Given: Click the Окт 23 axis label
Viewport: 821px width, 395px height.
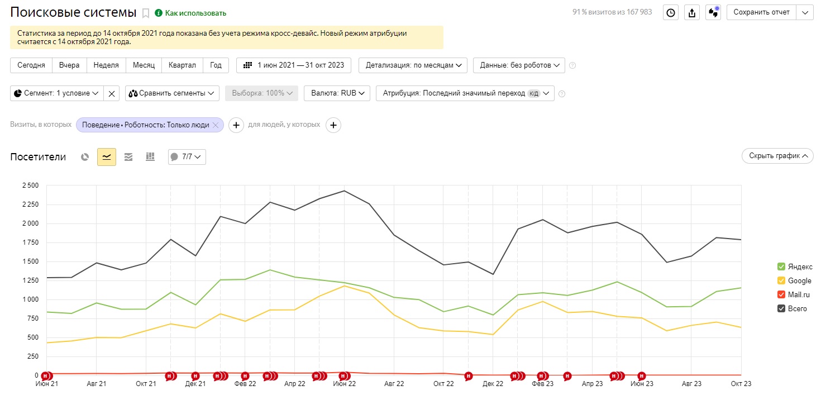Looking at the screenshot, I should click(741, 384).
